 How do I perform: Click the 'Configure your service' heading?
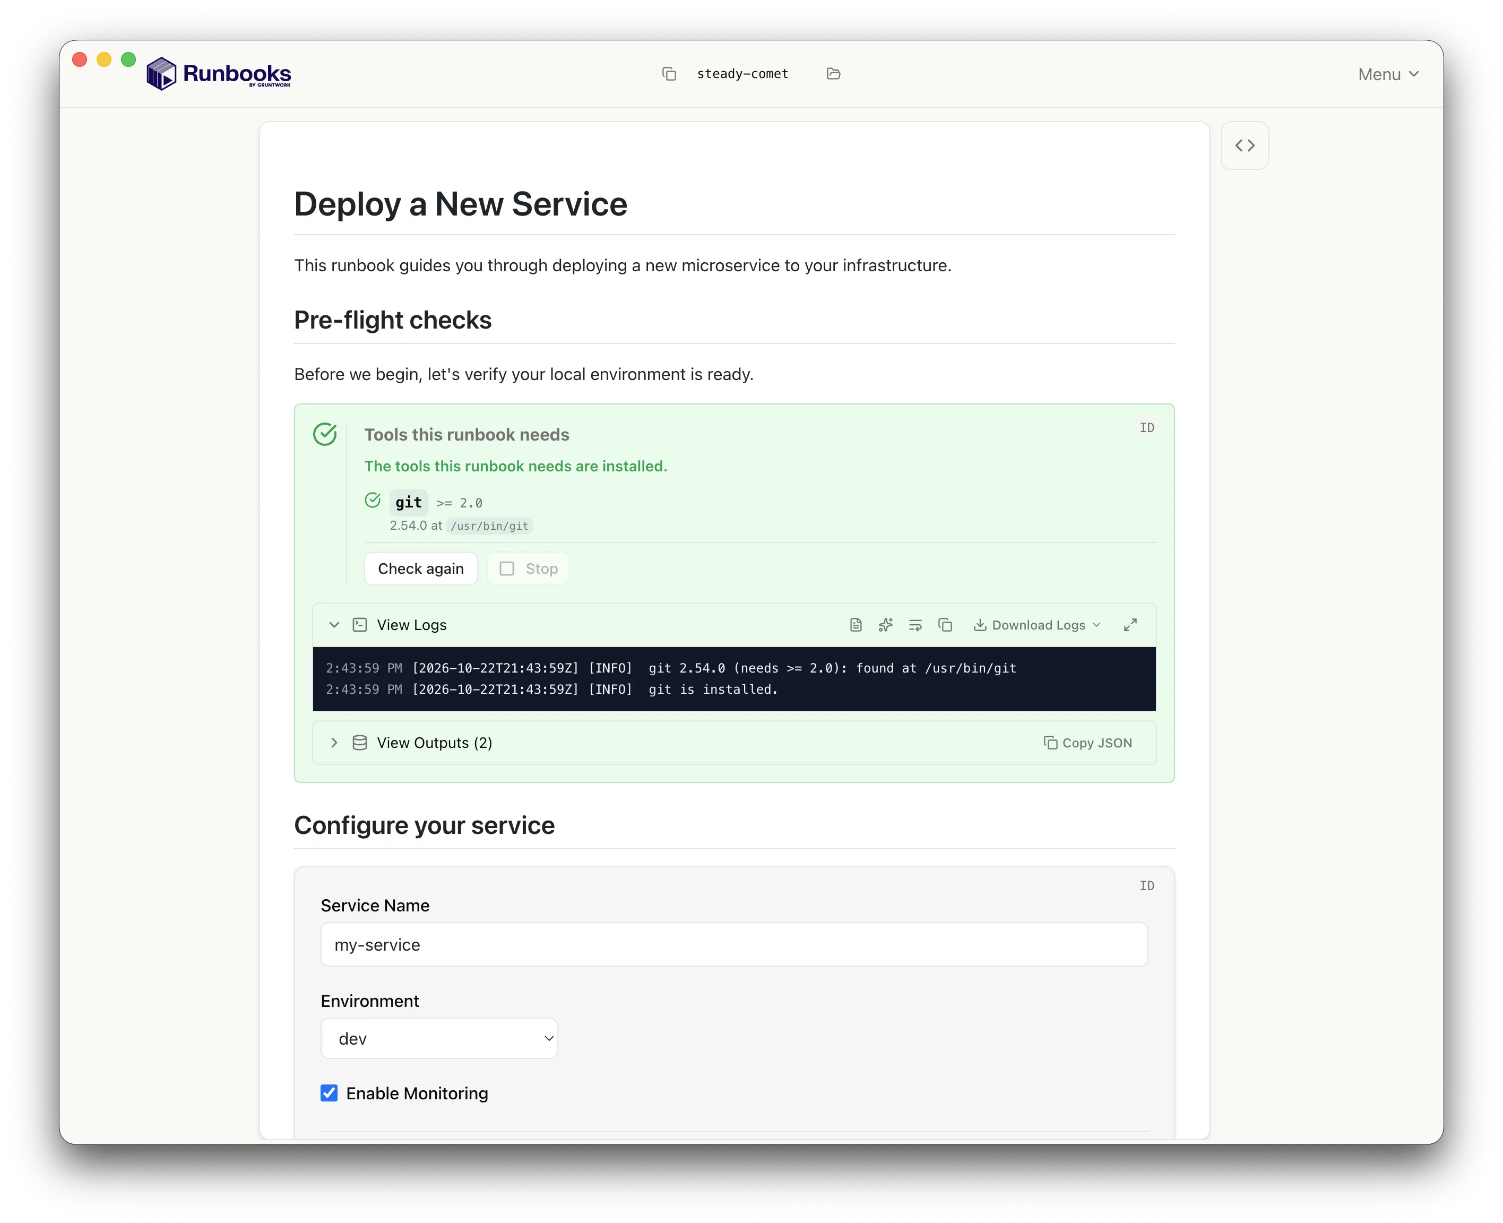[x=424, y=825]
